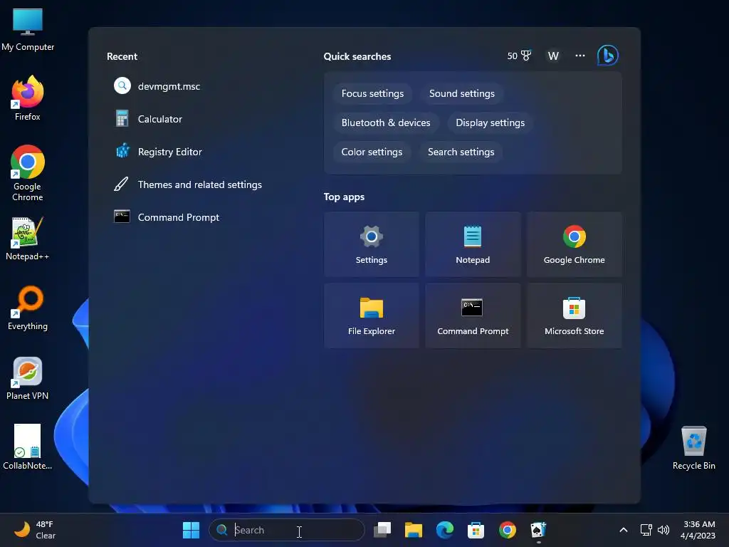This screenshot has height=547, width=729.
Task: Open Microsoft Store on taskbar
Action: pos(476,530)
